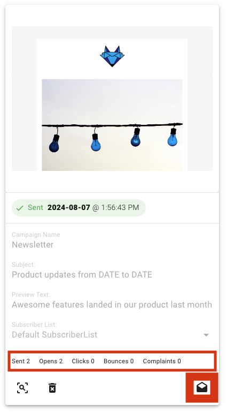The width and height of the screenshot is (226, 412).
Task: Click the open envelope icon
Action: pyautogui.click(x=202, y=387)
